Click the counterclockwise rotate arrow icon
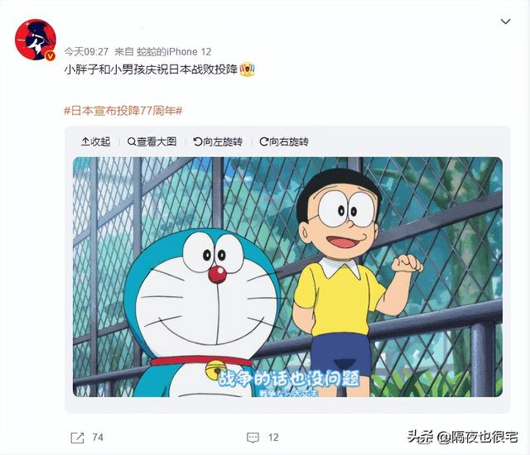 [197, 141]
